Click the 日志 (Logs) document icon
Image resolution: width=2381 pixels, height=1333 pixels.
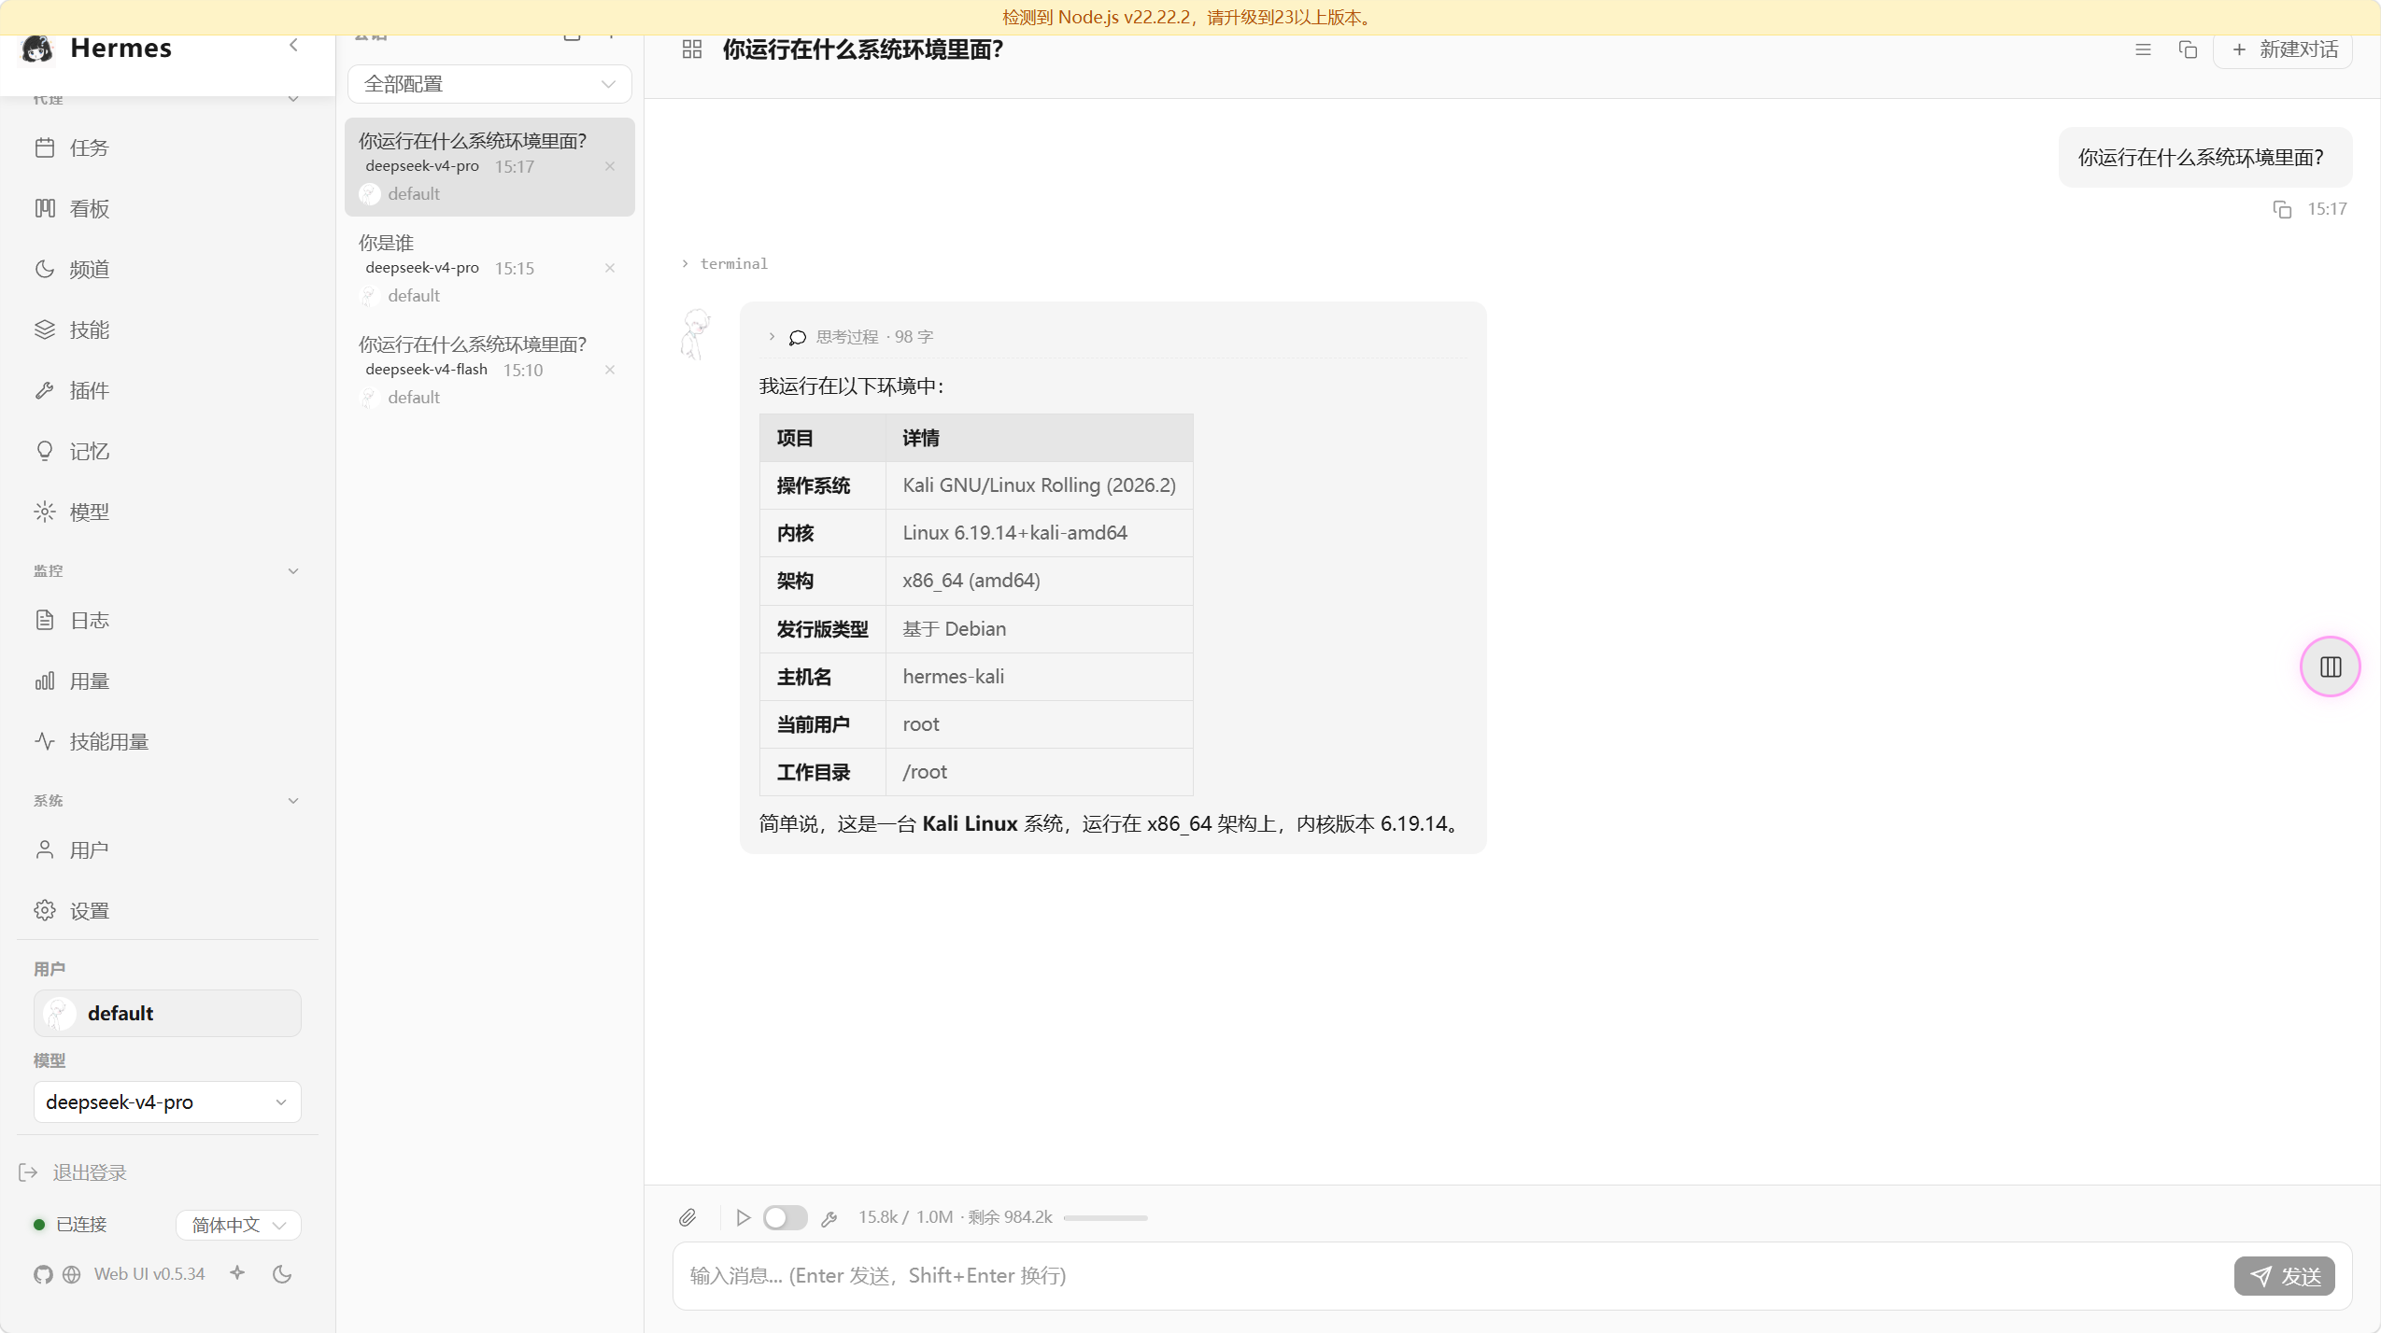coord(45,620)
